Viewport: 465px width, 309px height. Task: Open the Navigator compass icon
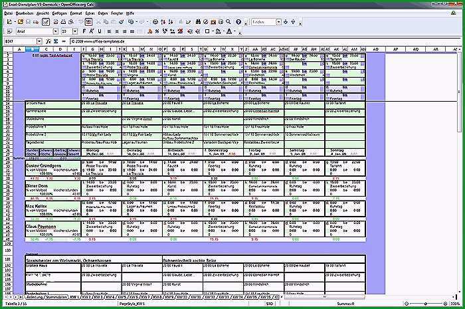(206, 22)
